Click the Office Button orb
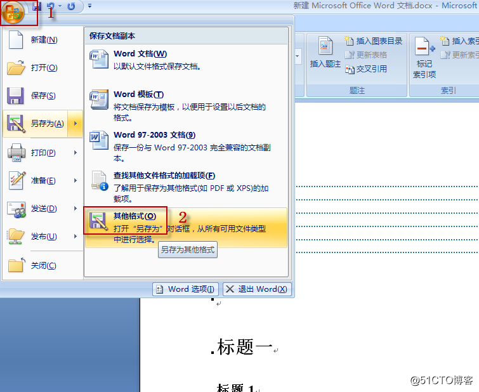This screenshot has width=479, height=392. [x=13, y=12]
